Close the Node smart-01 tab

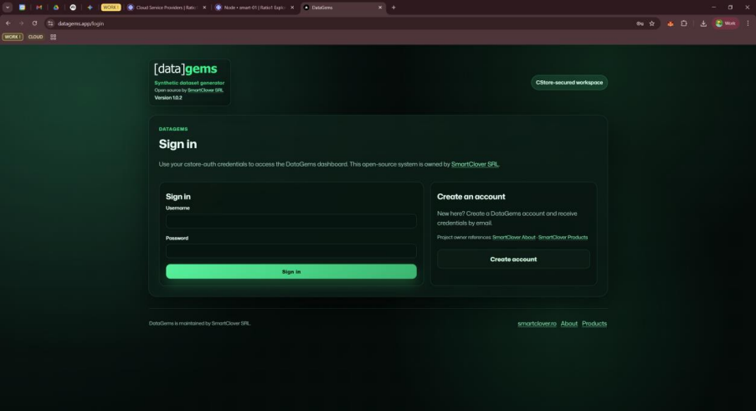292,8
